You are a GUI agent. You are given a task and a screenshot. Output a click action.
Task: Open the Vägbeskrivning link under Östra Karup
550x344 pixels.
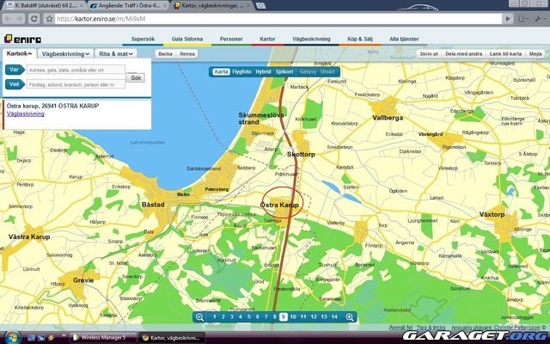coord(25,114)
